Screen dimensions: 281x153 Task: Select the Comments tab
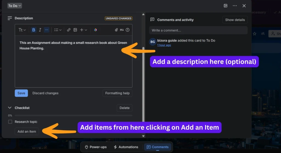158,147
